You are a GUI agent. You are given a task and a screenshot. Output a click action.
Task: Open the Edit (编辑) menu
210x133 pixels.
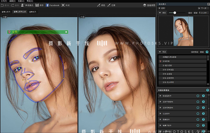click(13, 1)
